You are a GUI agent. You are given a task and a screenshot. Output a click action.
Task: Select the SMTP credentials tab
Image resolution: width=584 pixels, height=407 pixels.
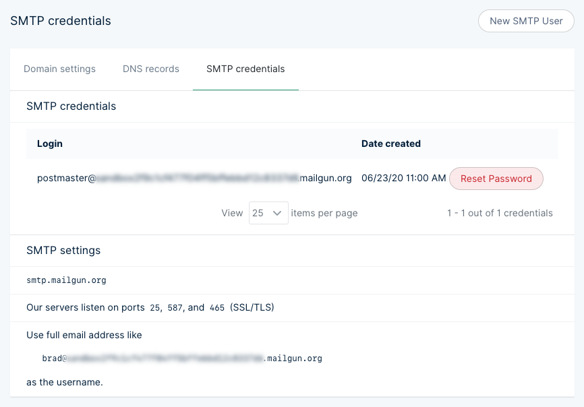245,69
